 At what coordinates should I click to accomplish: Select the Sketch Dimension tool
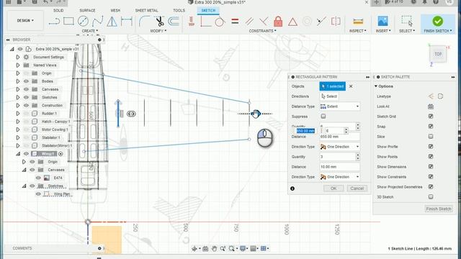(x=127, y=22)
